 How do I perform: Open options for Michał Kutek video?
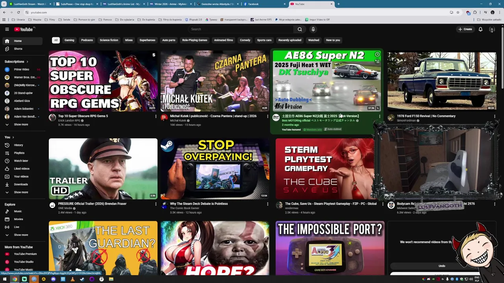[x=267, y=116]
